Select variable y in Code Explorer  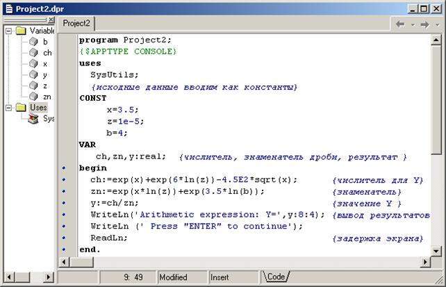click(45, 75)
